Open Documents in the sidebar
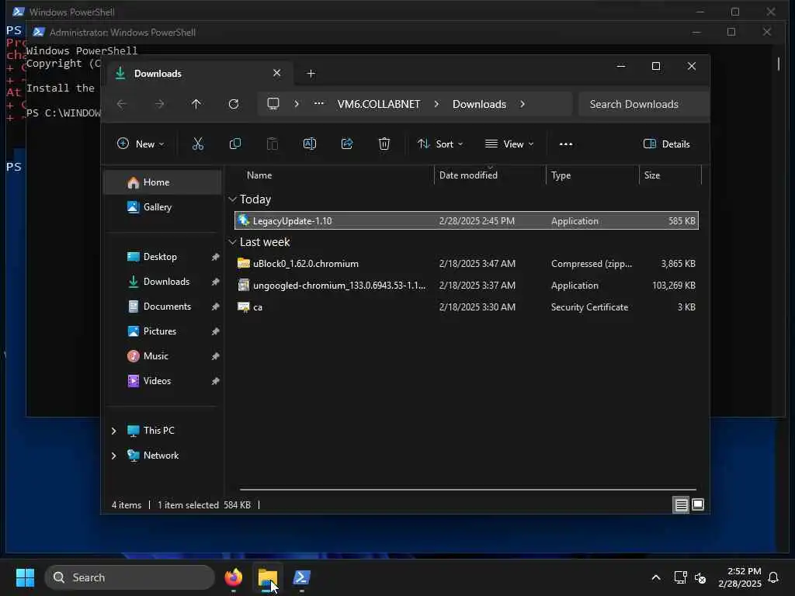Screen dimensions: 795x596 (162, 306)
